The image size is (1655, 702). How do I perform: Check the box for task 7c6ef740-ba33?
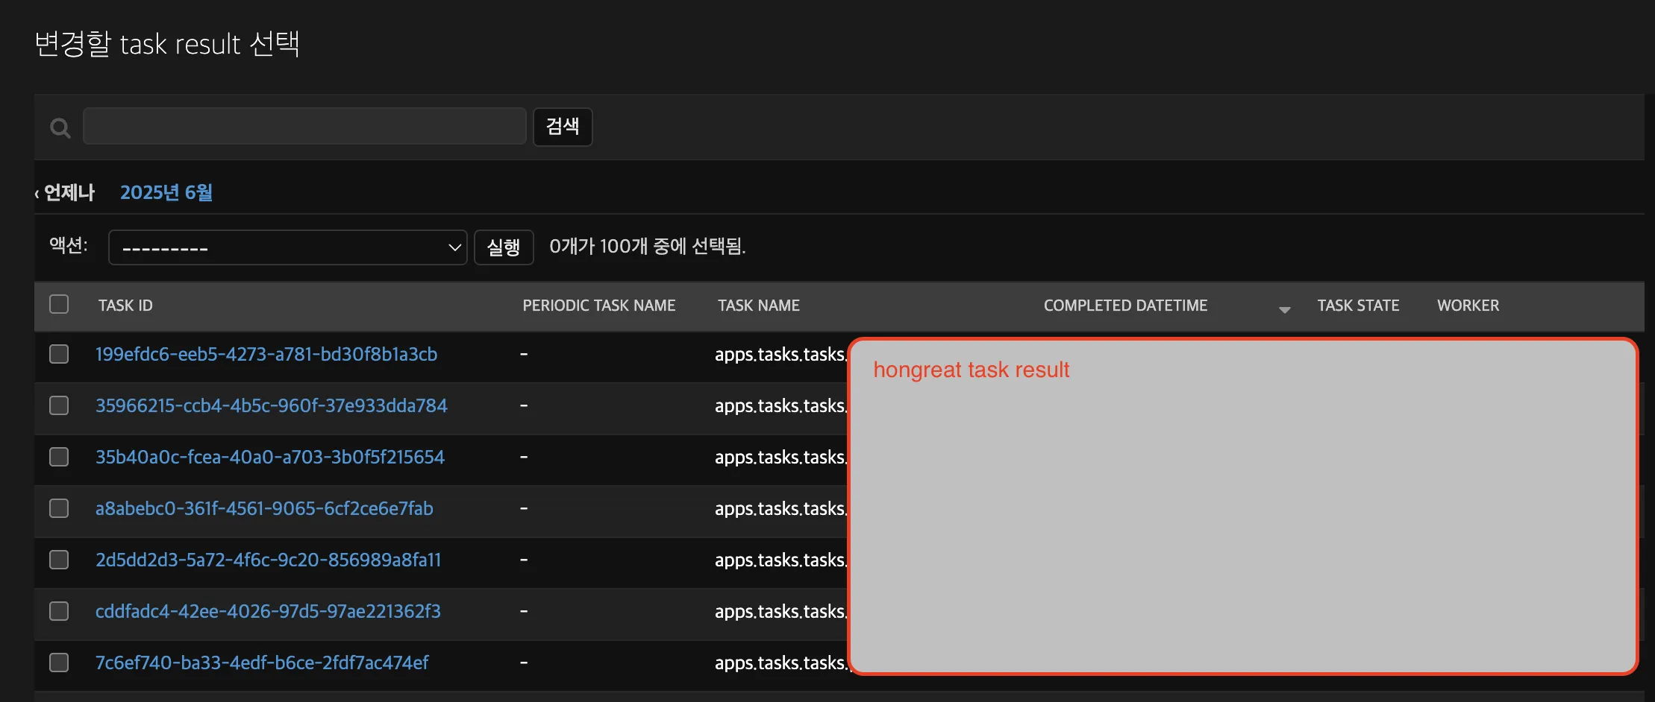59,662
